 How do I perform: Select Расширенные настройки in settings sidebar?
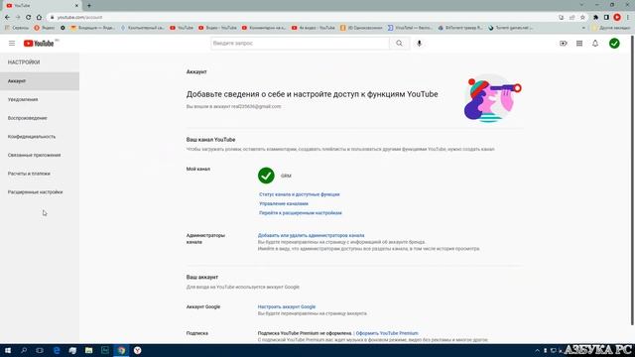point(40,192)
